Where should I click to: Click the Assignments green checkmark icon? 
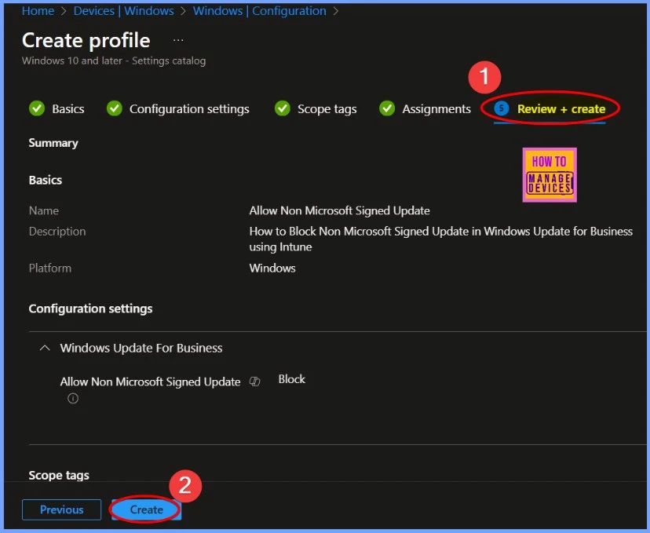click(x=387, y=108)
